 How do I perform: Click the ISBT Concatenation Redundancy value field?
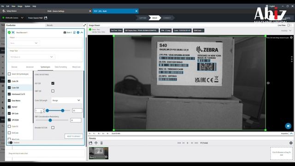[x=76, y=120]
